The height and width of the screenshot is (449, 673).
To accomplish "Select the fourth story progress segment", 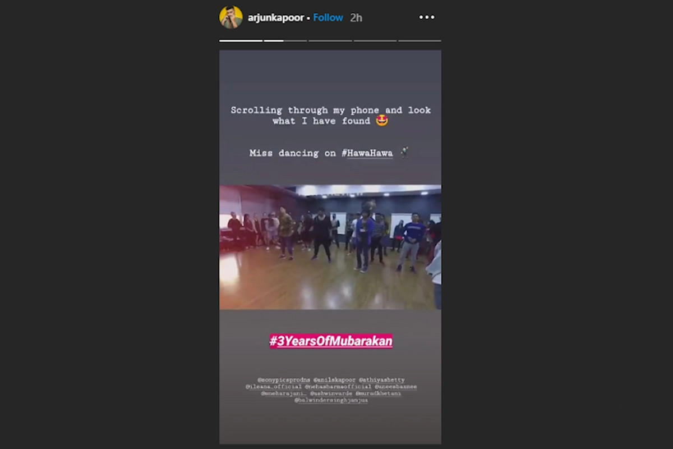I will 375,40.
